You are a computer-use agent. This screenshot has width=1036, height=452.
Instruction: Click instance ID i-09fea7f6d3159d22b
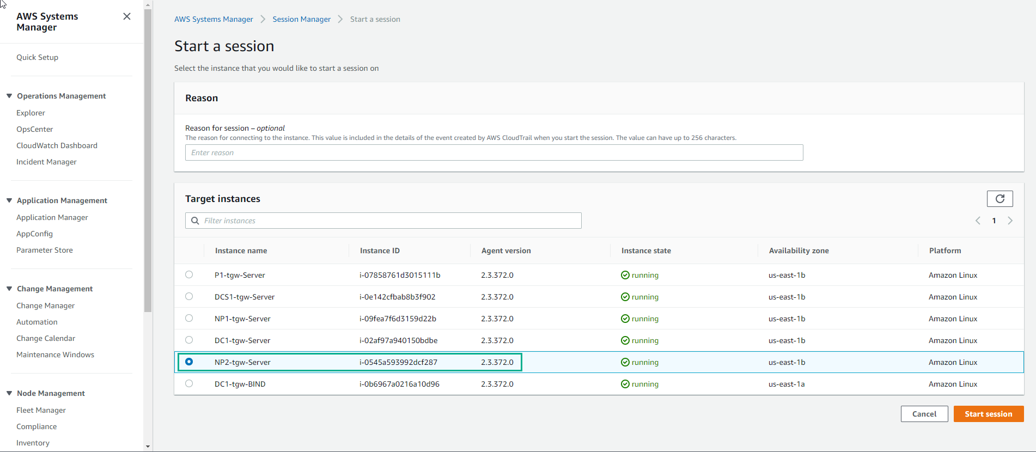(398, 319)
